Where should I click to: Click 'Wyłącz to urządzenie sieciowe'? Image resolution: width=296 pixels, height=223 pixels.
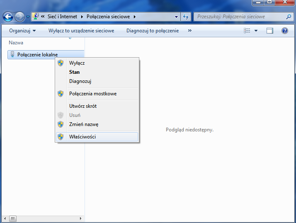[81, 31]
